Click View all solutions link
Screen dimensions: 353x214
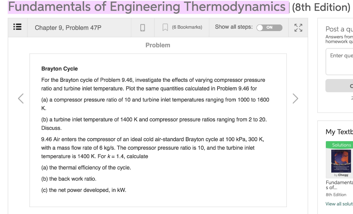click(x=339, y=204)
